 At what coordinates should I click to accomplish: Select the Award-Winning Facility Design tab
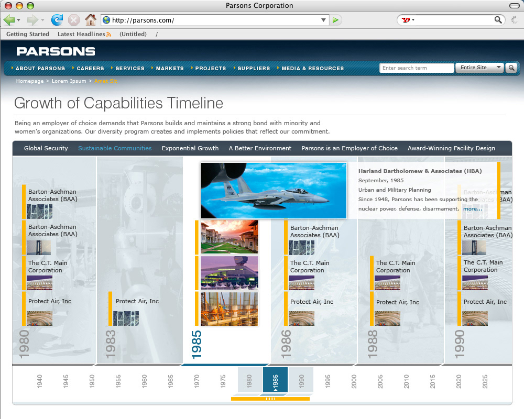pyautogui.click(x=451, y=148)
